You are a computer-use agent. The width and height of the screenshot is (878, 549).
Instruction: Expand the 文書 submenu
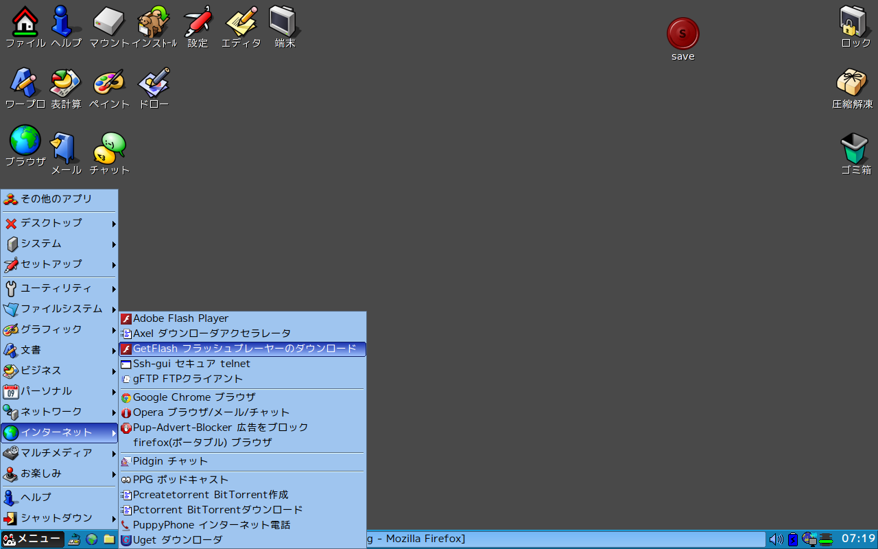pos(60,350)
